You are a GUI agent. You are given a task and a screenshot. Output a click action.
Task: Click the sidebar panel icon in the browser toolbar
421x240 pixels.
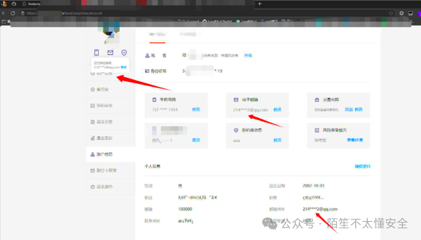(411, 13)
